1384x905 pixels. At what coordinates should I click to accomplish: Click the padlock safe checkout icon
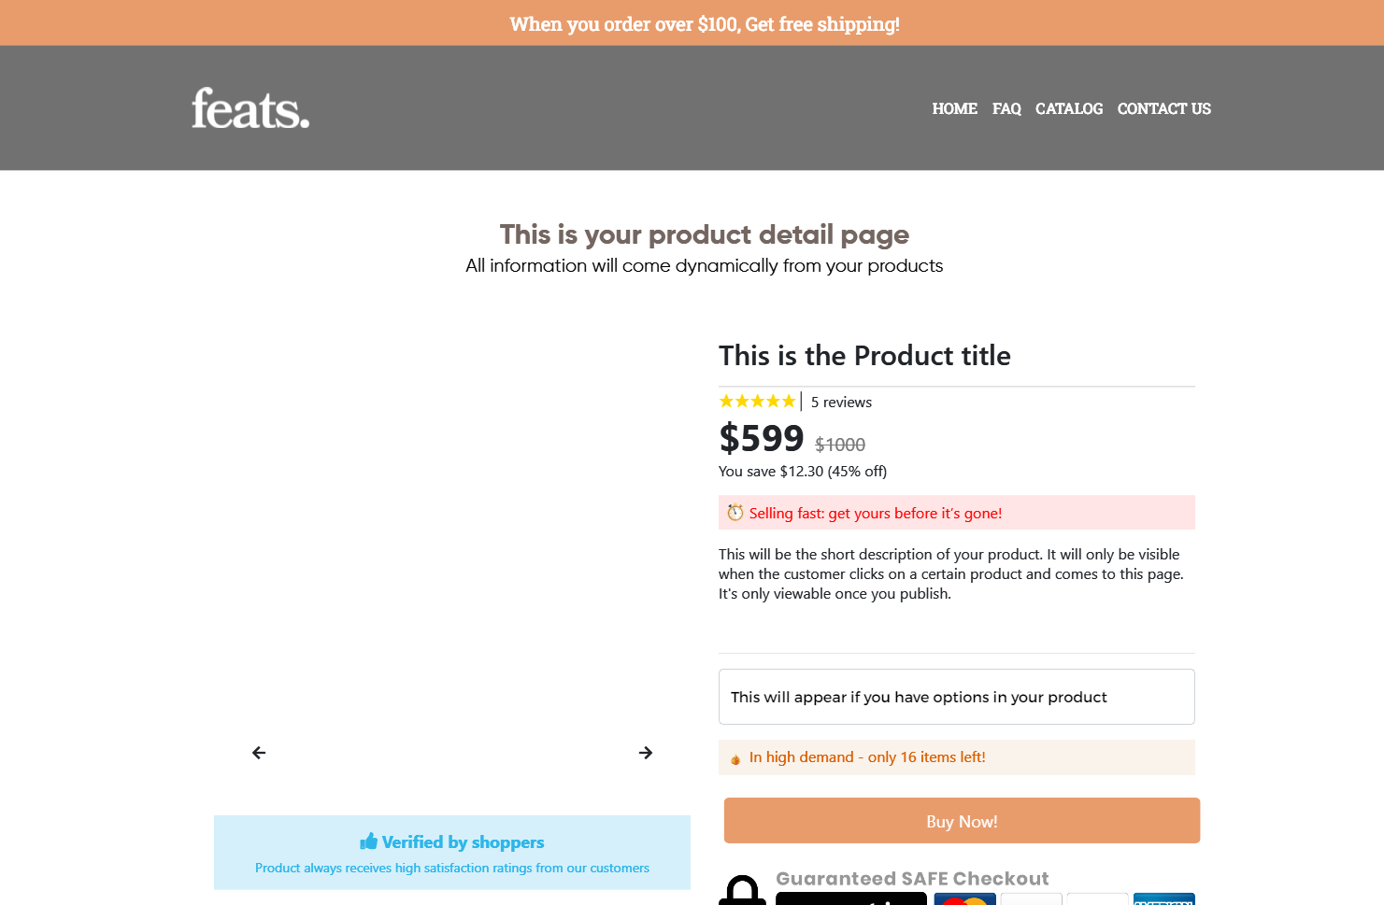742,891
